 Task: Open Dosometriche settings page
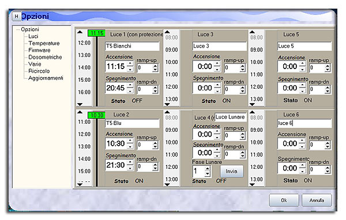[45, 57]
